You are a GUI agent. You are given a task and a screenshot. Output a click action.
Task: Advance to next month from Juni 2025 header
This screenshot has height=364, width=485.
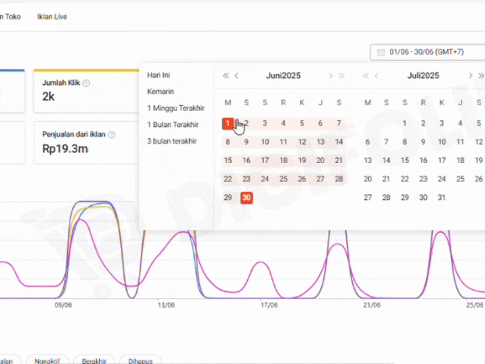point(330,76)
